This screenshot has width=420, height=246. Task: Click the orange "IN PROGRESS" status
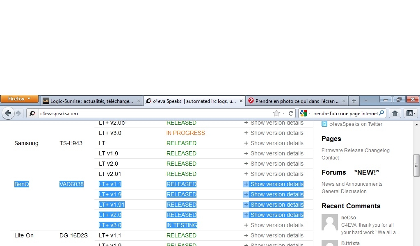[186, 133]
